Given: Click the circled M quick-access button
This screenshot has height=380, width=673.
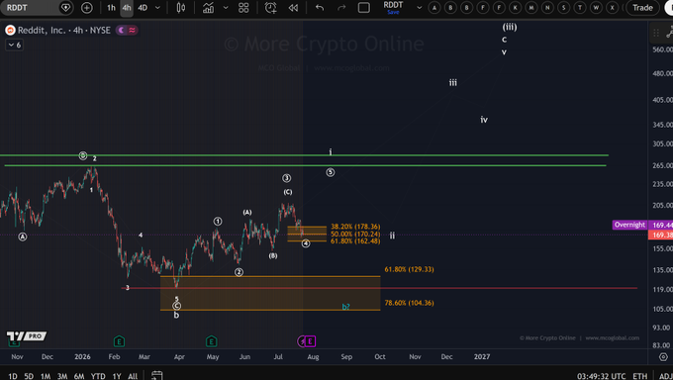Looking at the screenshot, I should pos(531,8).
